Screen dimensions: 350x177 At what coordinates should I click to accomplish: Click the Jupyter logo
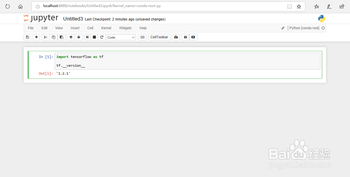41,18
